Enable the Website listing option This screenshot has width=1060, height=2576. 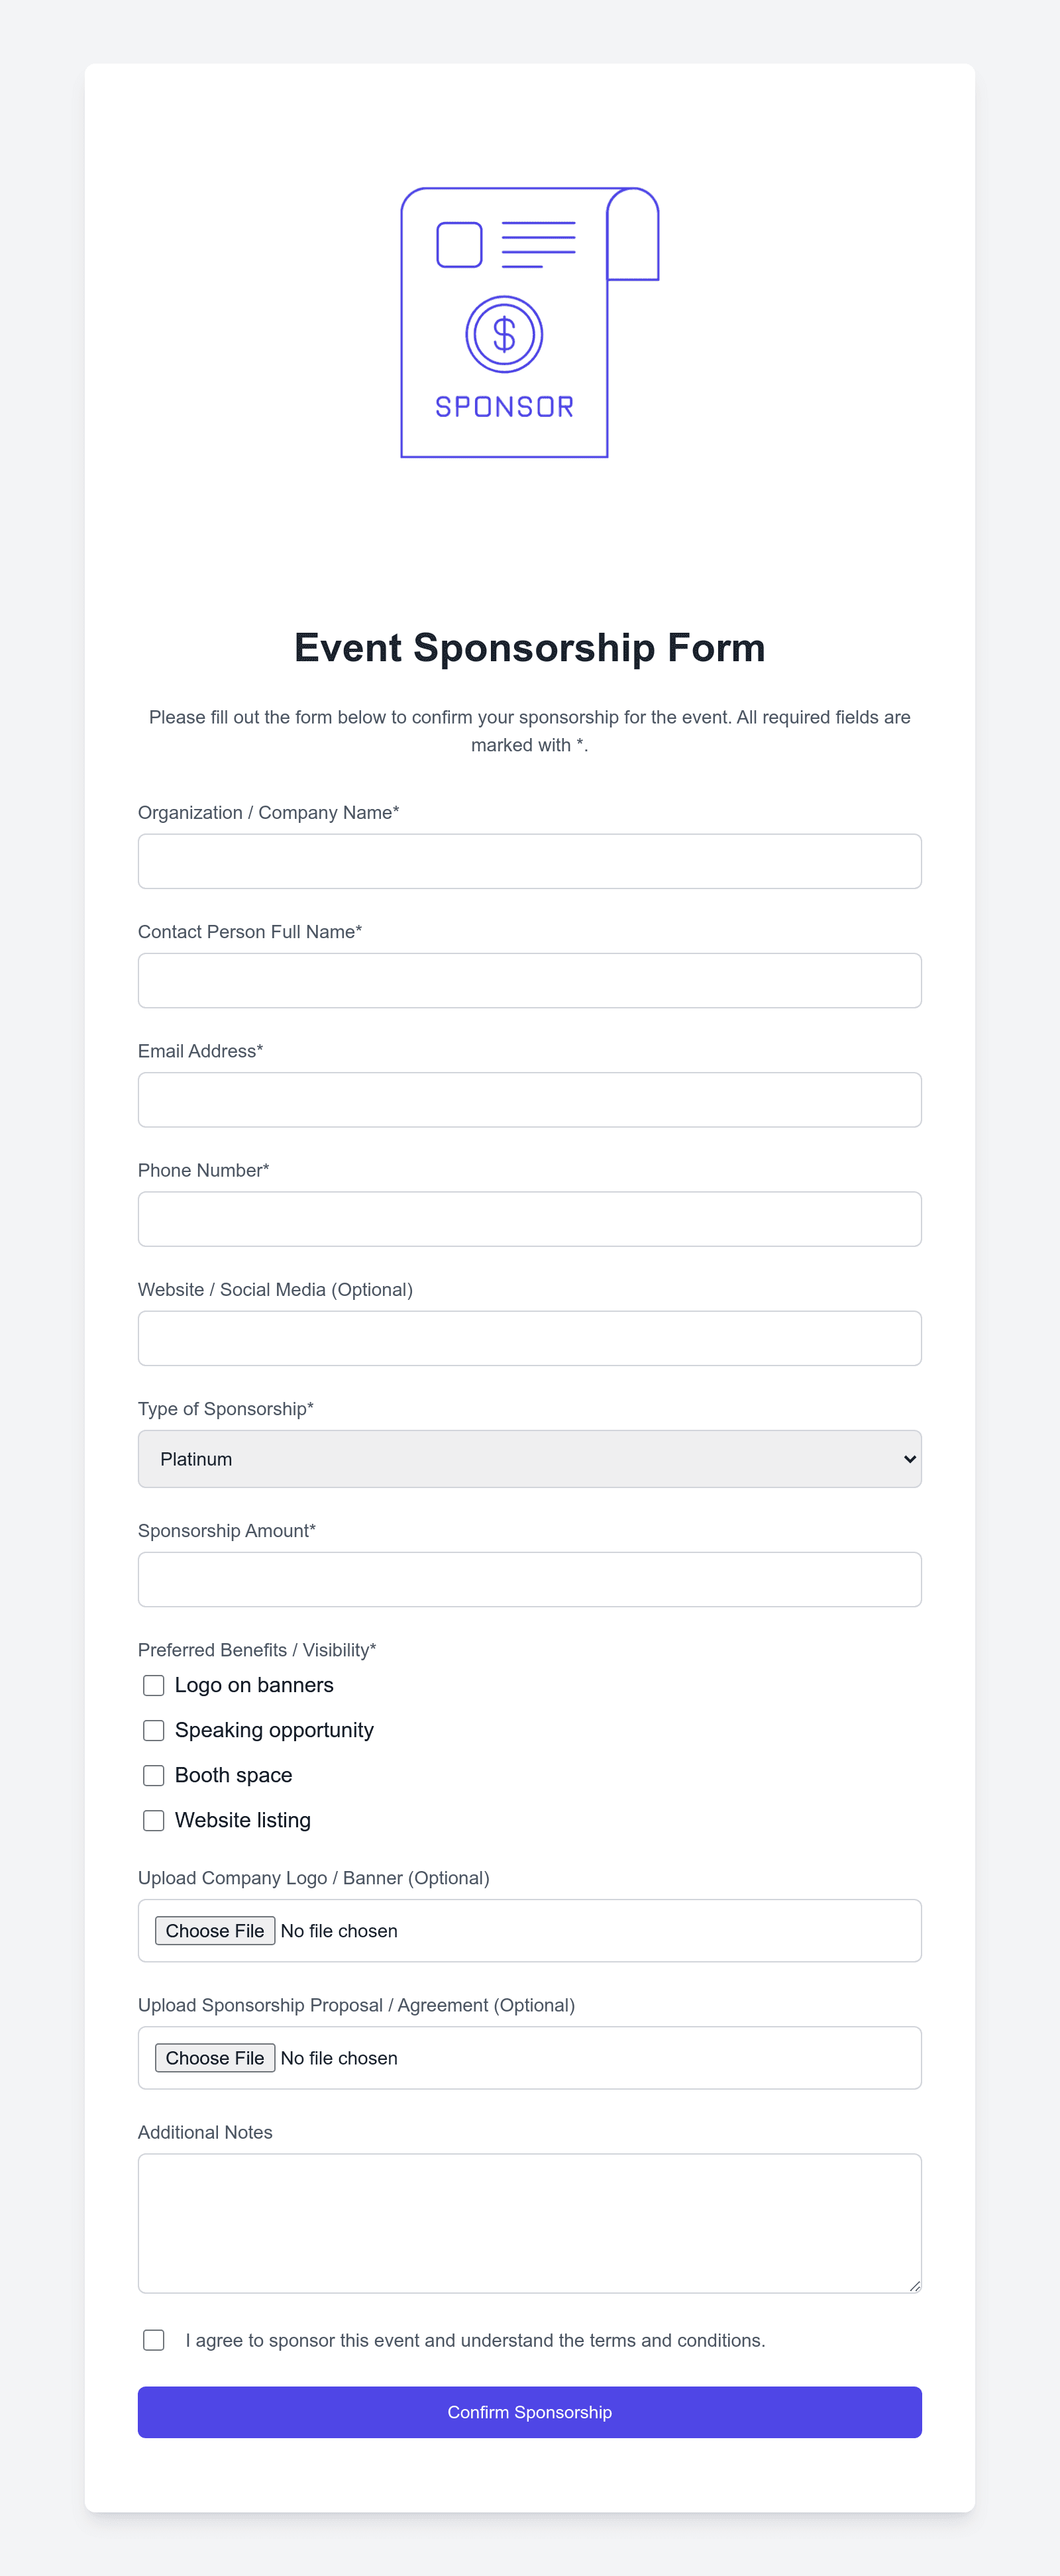(x=153, y=1820)
